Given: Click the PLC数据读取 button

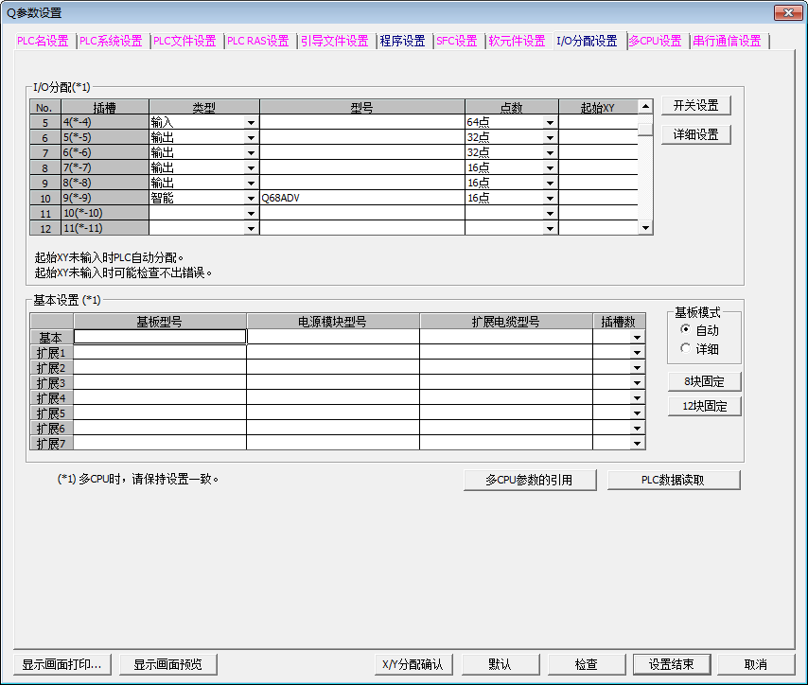Looking at the screenshot, I should click(674, 480).
